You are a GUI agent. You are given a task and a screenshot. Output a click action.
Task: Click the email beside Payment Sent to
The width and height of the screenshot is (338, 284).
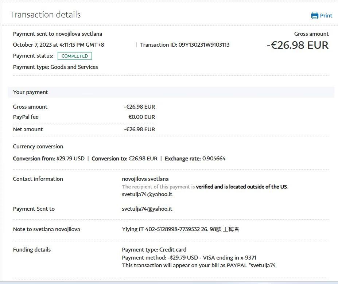coord(147,209)
